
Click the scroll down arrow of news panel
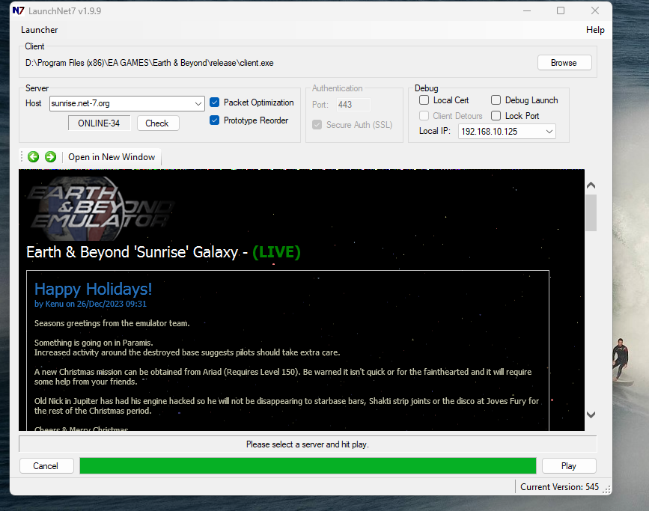pyautogui.click(x=591, y=414)
